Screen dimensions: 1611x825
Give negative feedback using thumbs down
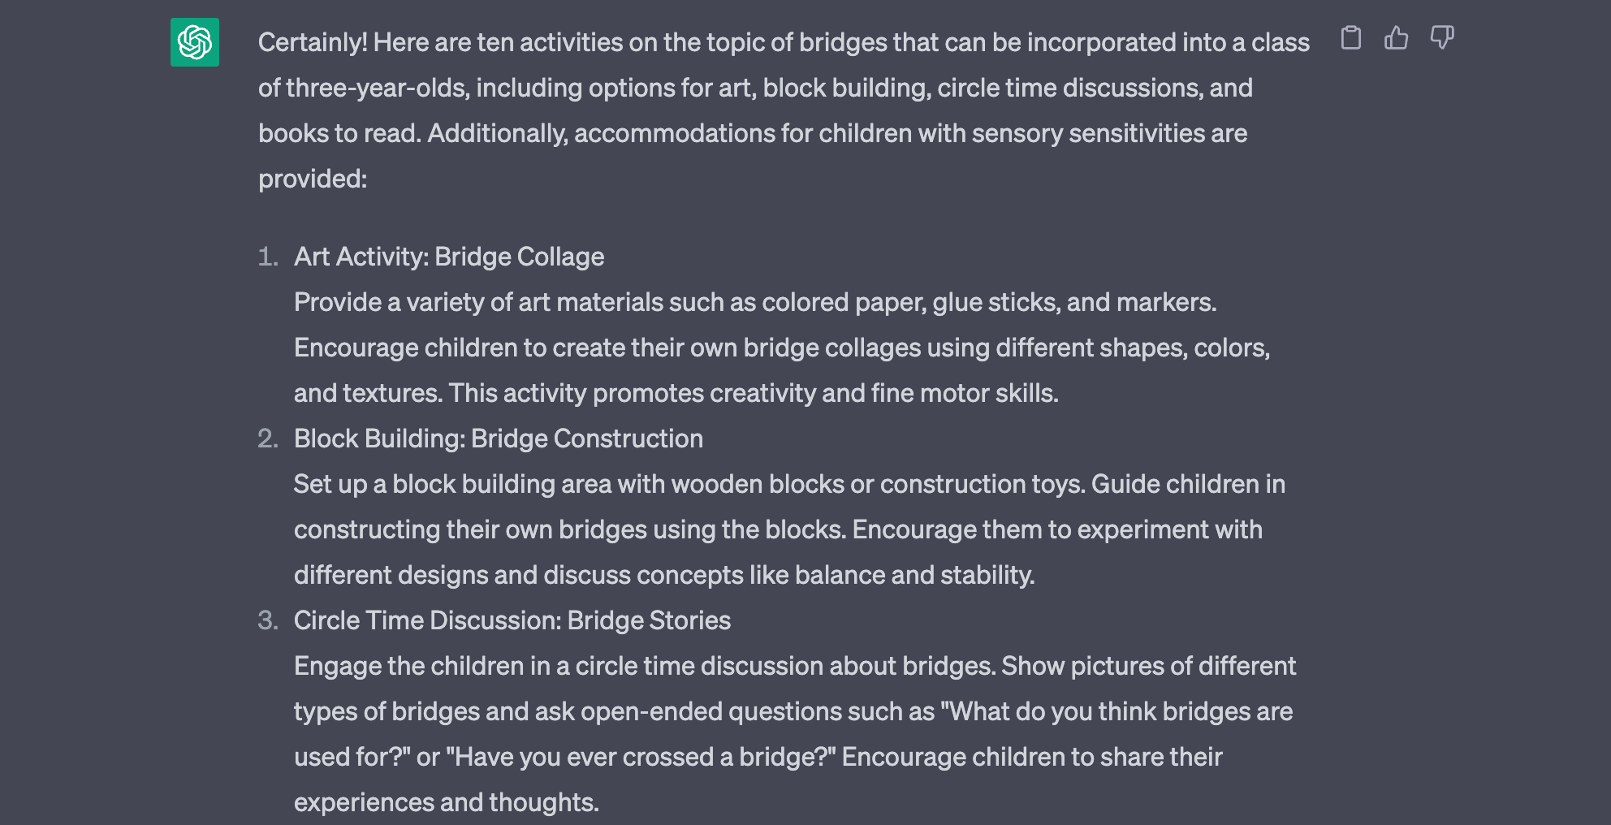(x=1443, y=38)
